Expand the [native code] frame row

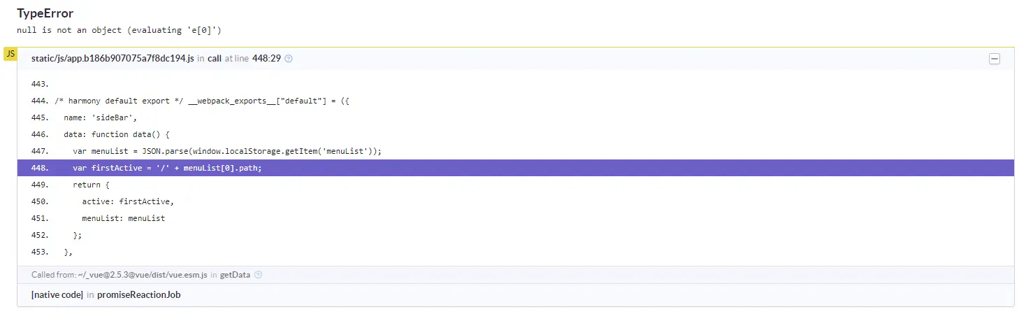point(516,295)
